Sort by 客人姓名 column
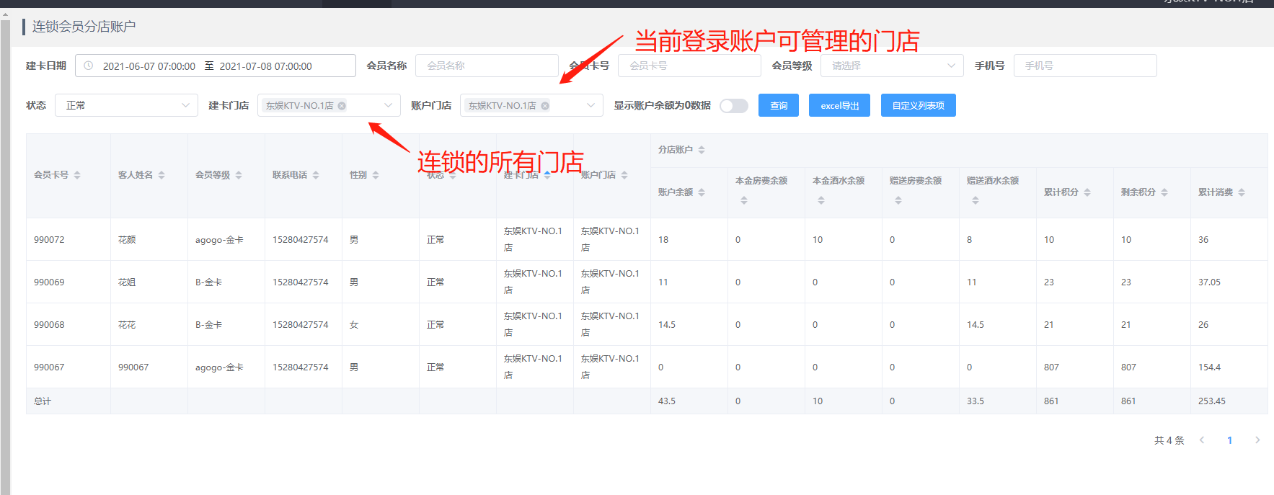The height and width of the screenshot is (495, 1274). pos(162,175)
